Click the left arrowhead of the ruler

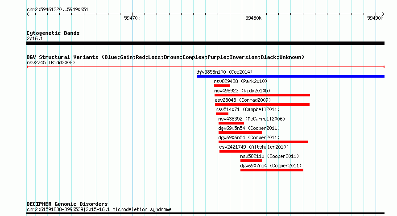[x=28, y=14]
